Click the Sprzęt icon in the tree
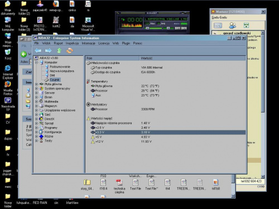The width and height of the screenshot is (279, 209). click(x=41, y=123)
